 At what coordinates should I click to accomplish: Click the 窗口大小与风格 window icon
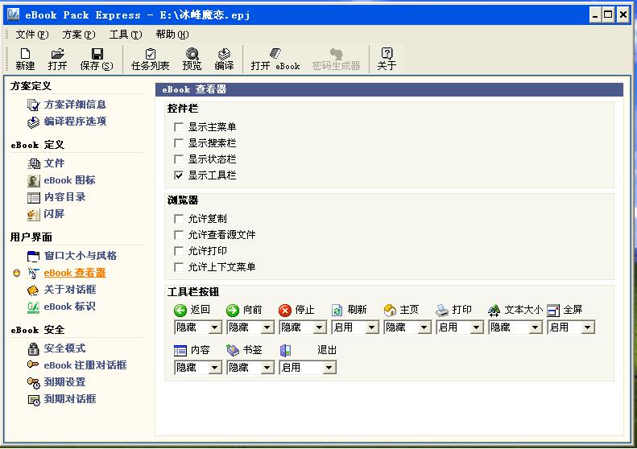(33, 256)
